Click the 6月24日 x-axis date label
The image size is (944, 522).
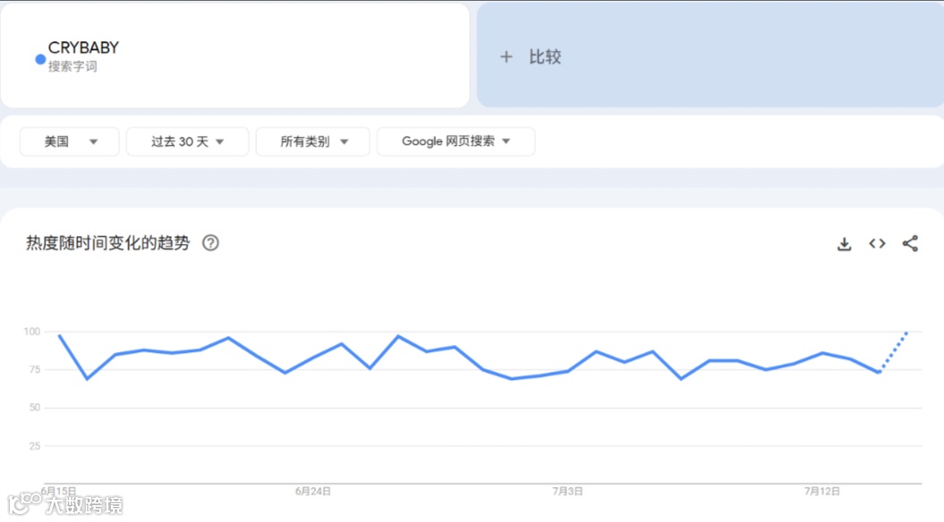313,492
